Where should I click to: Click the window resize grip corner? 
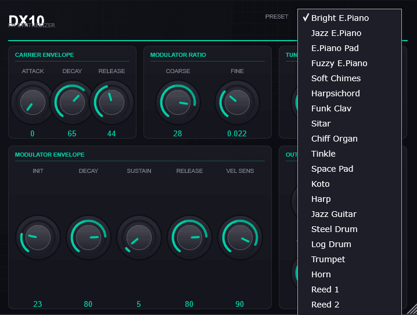coord(412,310)
